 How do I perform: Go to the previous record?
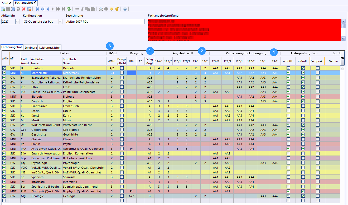coord(47,9)
